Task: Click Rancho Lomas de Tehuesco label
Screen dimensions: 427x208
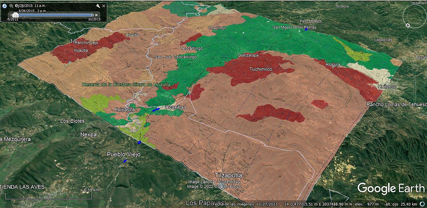Action: (396, 104)
